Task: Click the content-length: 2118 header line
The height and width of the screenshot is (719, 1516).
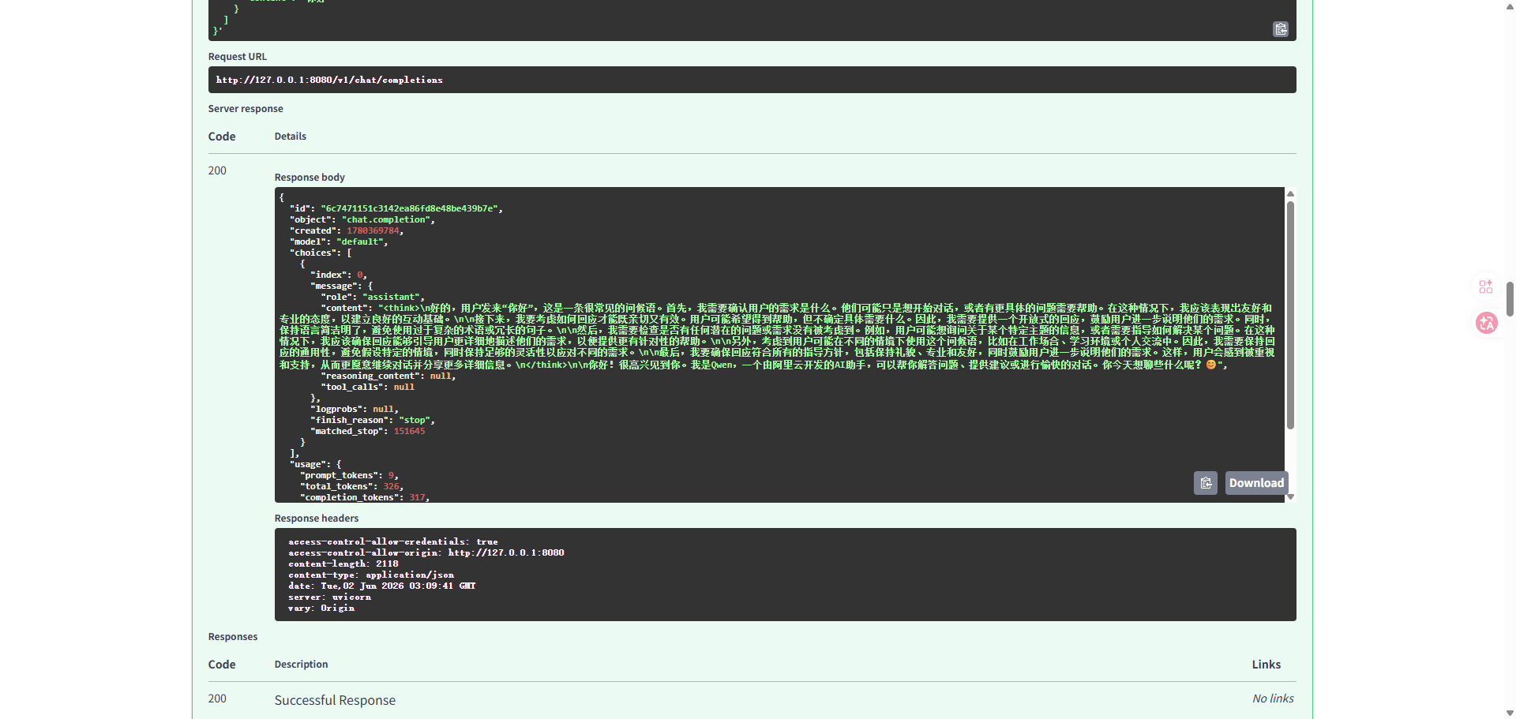Action: pos(343,564)
